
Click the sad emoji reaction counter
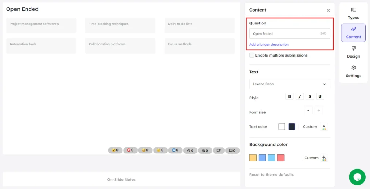pos(160,150)
